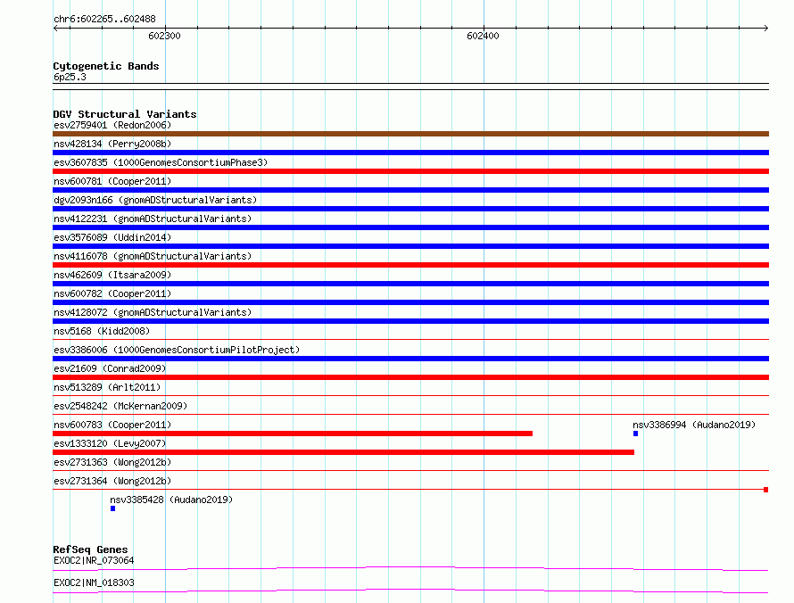Select the EXOC2|NR_073064 gene label
The height and width of the screenshot is (603, 794).
pos(94,560)
